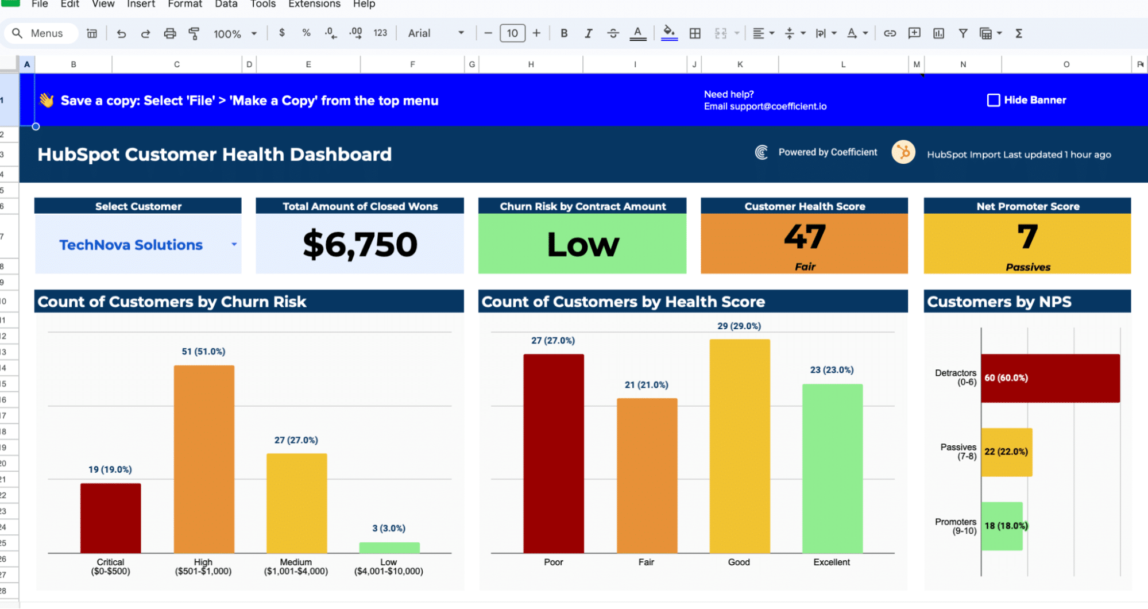Open the Tools menu

[263, 5]
